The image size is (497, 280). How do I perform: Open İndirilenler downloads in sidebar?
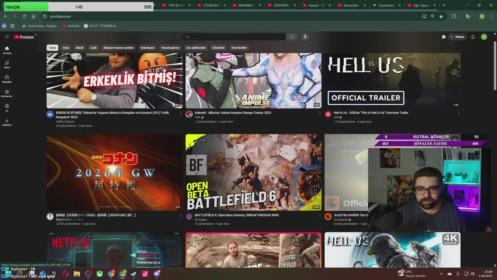pyautogui.click(x=7, y=122)
